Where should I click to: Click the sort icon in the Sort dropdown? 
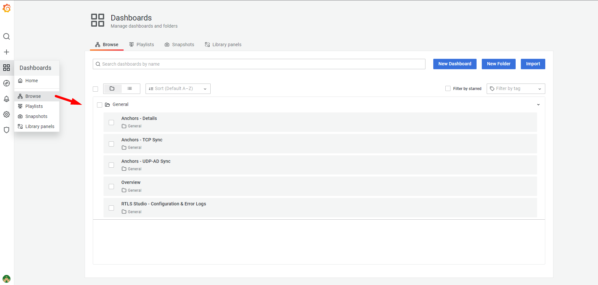pyautogui.click(x=151, y=89)
